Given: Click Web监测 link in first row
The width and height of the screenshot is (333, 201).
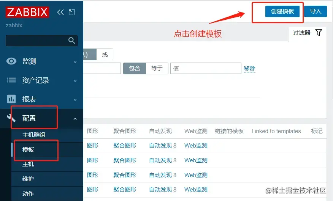Looking at the screenshot, I should (196, 146).
